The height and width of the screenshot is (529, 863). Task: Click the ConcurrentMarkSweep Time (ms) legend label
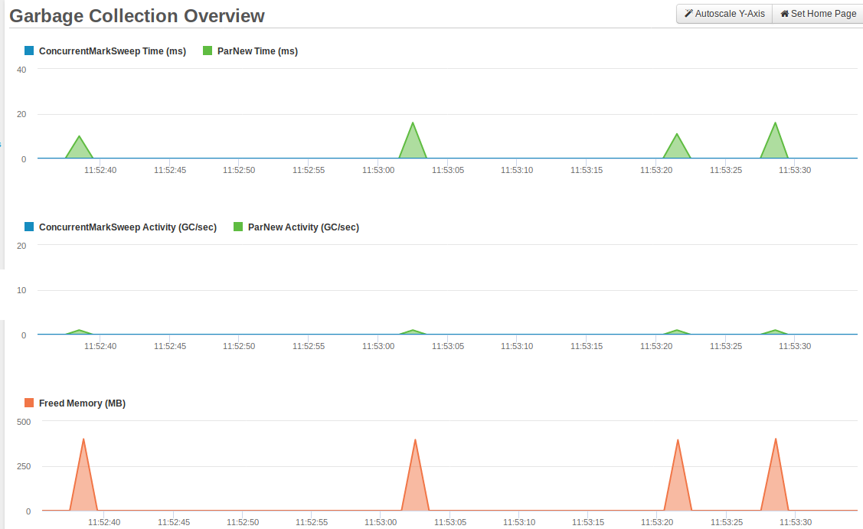(x=113, y=51)
